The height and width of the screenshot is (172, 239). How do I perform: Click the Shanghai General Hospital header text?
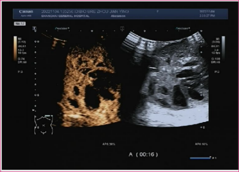click(x=65, y=16)
